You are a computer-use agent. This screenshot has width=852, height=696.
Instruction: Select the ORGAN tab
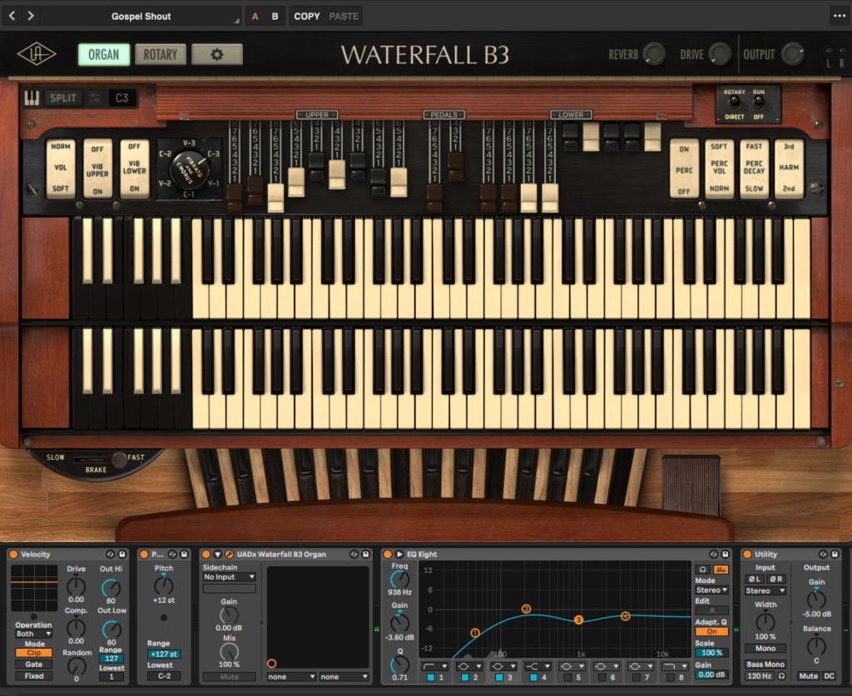click(x=104, y=55)
